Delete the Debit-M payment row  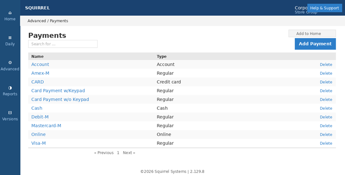click(x=326, y=117)
